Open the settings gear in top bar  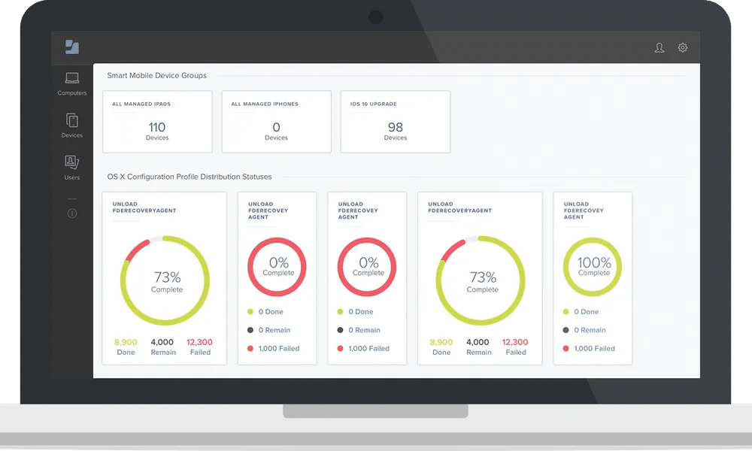(x=682, y=47)
